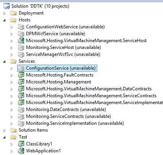The width and height of the screenshot is (163, 155).
Task: Click the Microsoft.Hosting.FaultContracts C# project icon
Action: click(x=21, y=75)
